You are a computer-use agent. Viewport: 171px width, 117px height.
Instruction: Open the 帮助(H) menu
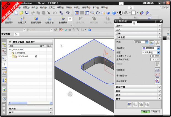105,7
